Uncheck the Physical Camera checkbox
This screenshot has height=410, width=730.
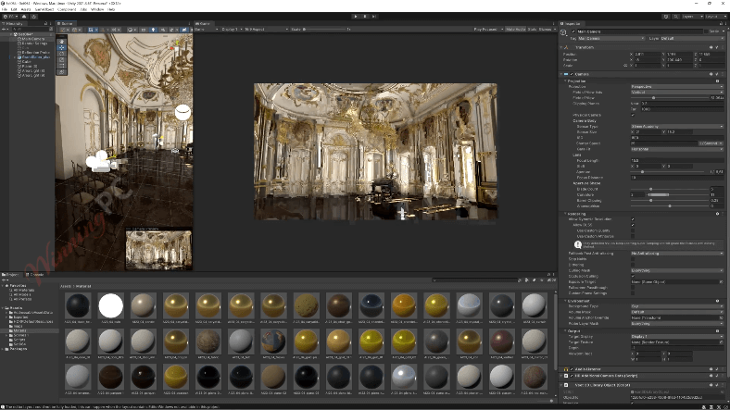633,115
